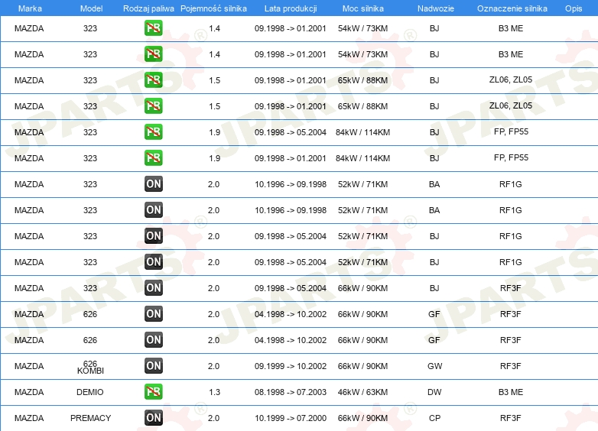The height and width of the screenshot is (431, 598).
Task: Click the ON icon in the 323 RF3F row
Action: 153,287
